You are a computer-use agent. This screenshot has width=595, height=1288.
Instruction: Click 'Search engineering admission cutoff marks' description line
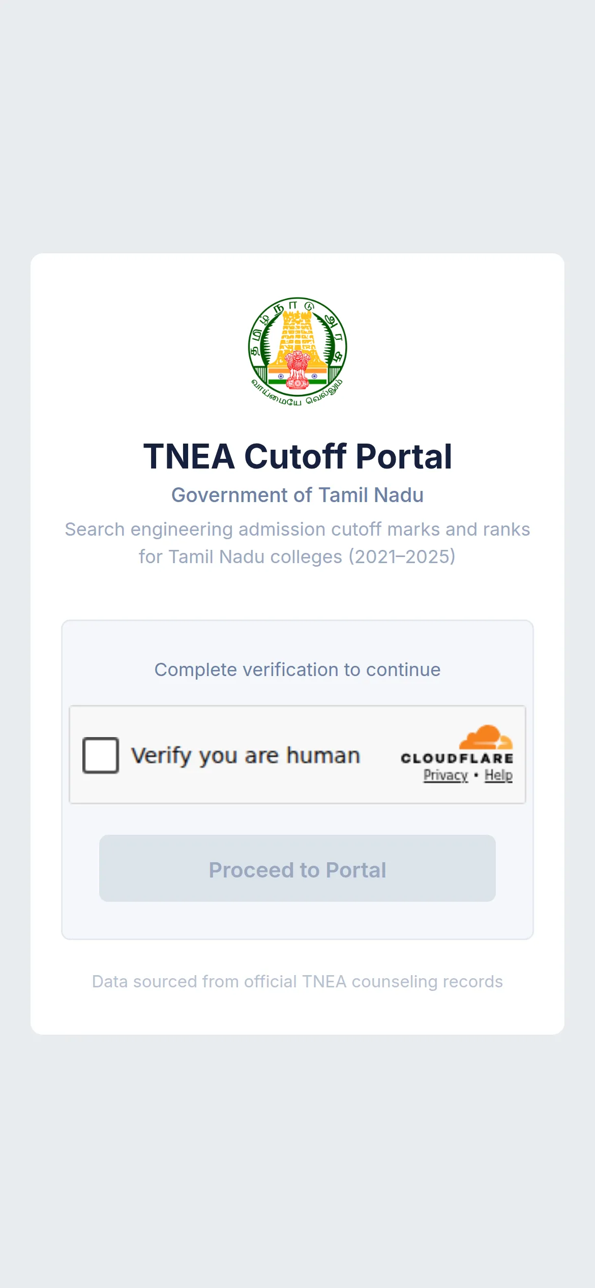pyautogui.click(x=297, y=530)
